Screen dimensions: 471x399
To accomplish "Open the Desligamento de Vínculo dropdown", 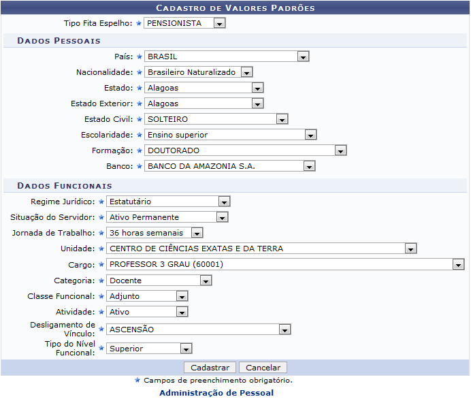I will 199,330.
